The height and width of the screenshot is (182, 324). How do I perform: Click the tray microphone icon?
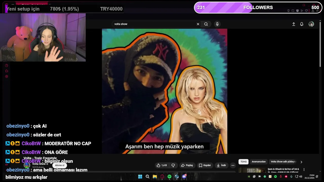tap(291, 176)
